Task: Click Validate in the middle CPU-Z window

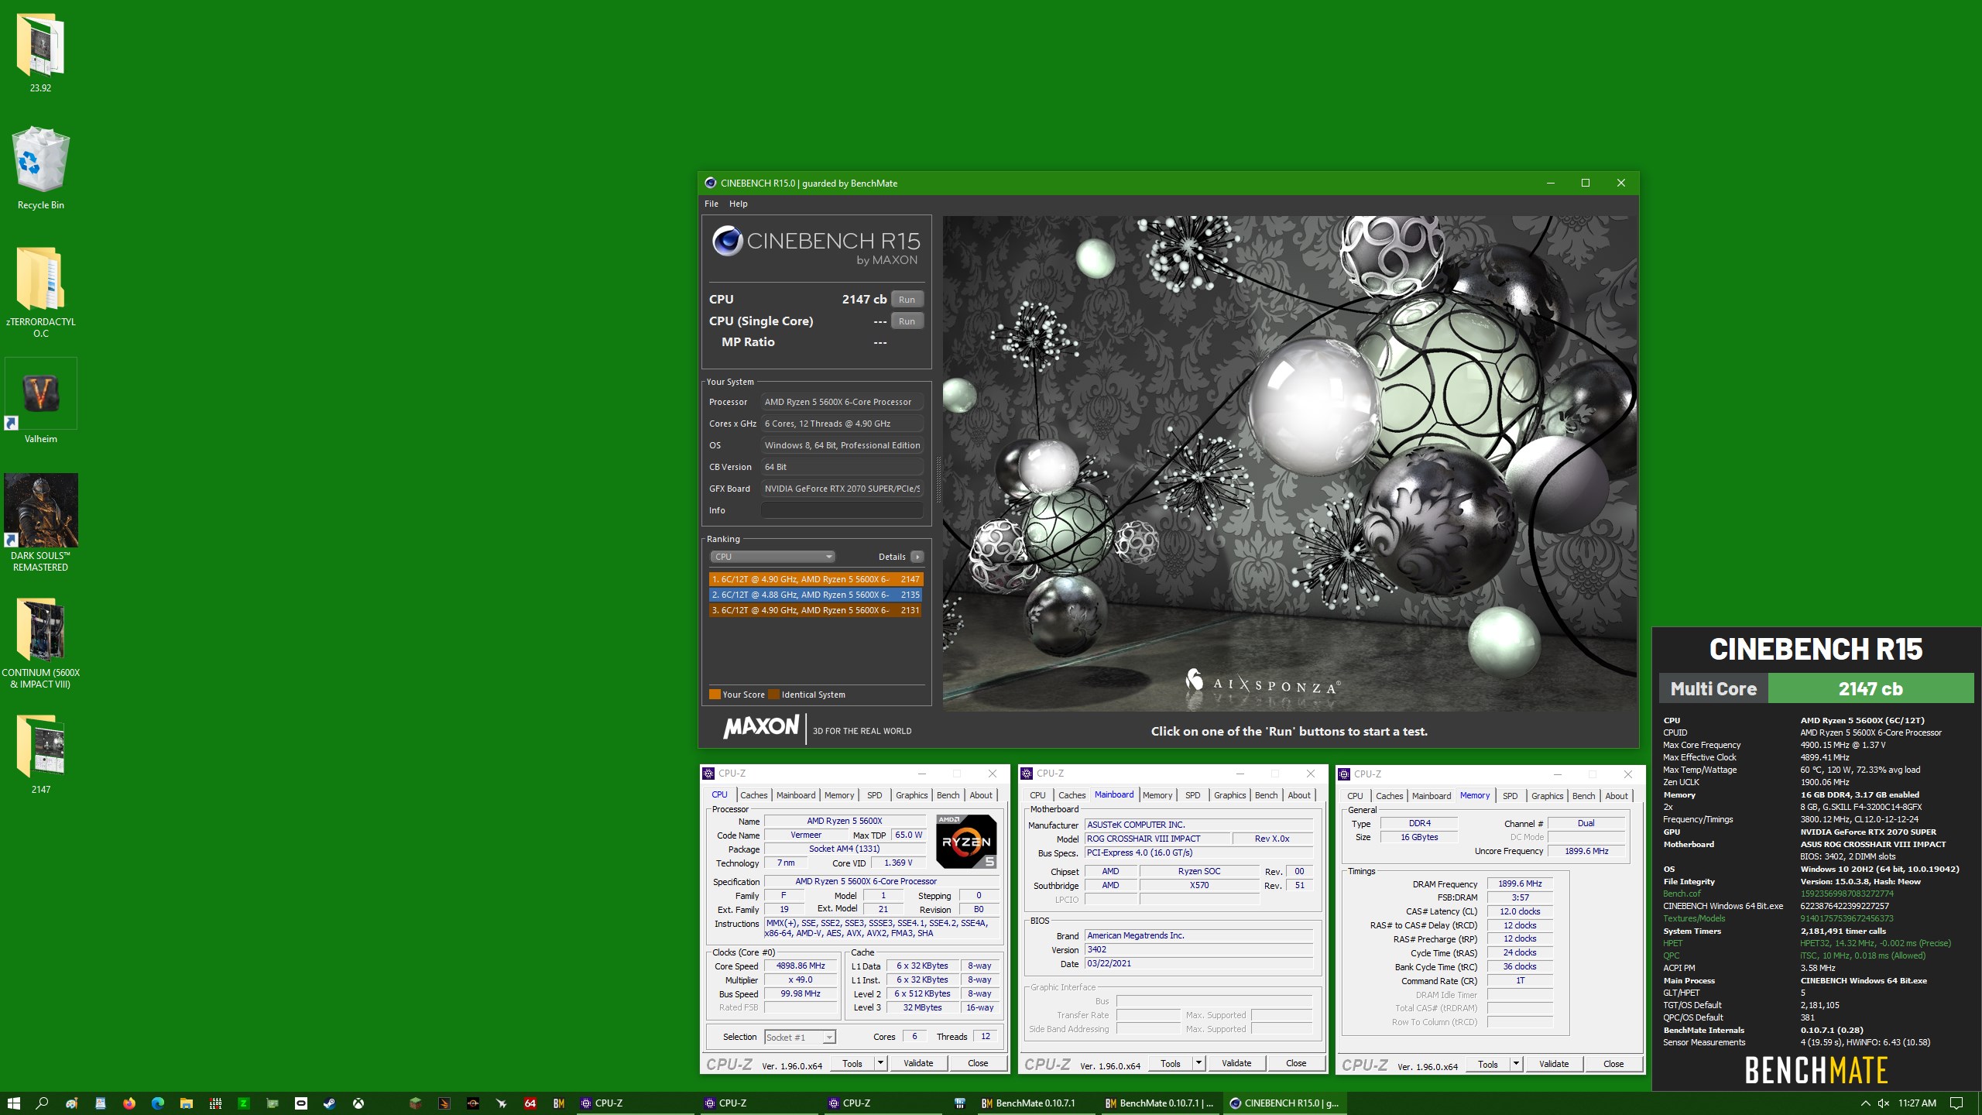Action: pos(1236,1063)
